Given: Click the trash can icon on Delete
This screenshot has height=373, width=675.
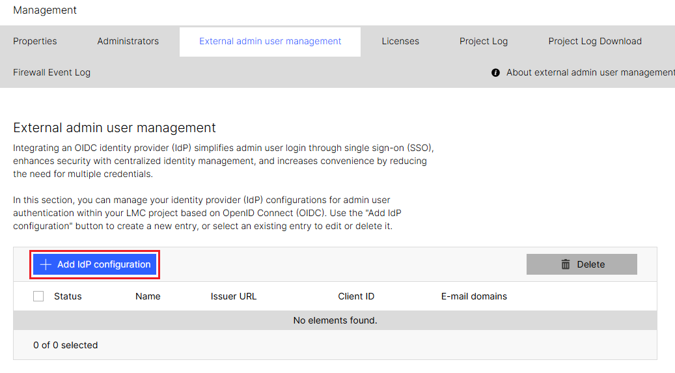Looking at the screenshot, I should coord(566,264).
